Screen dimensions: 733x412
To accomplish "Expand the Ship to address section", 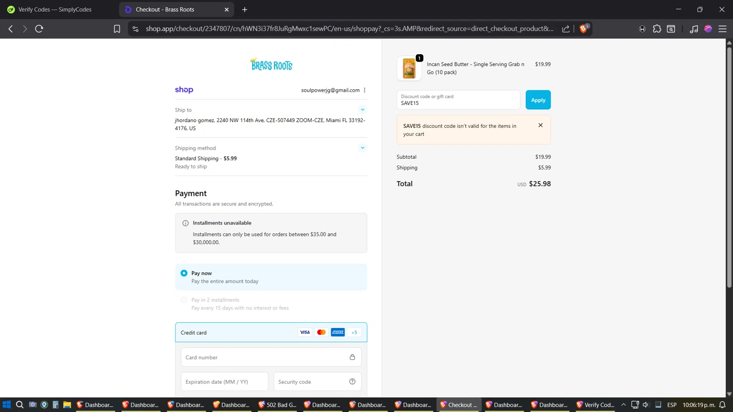I will tap(363, 110).
